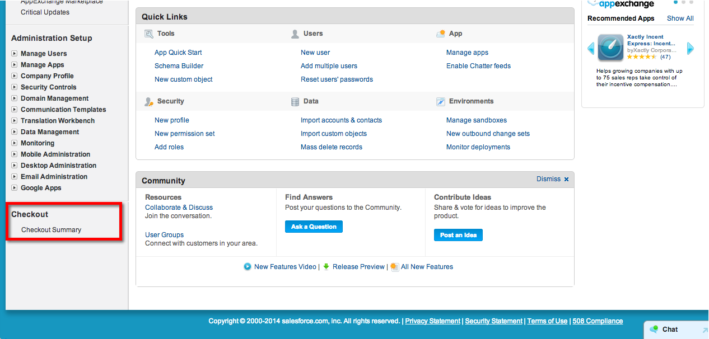Click the Xactly Incent Express app icon

tap(610, 48)
